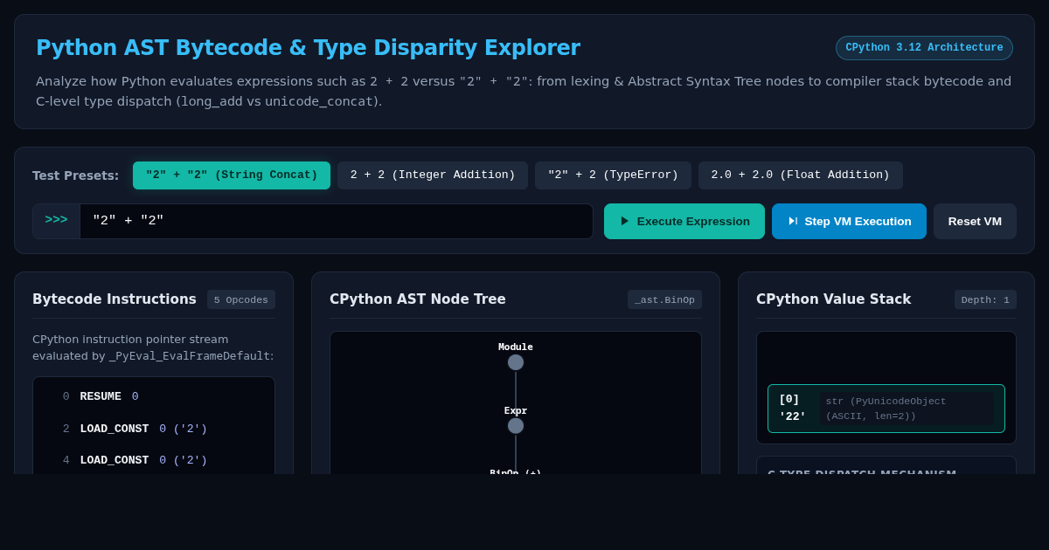The height and width of the screenshot is (550, 1049).
Task: Select the stack entry [0] '22'
Action: coord(886,409)
